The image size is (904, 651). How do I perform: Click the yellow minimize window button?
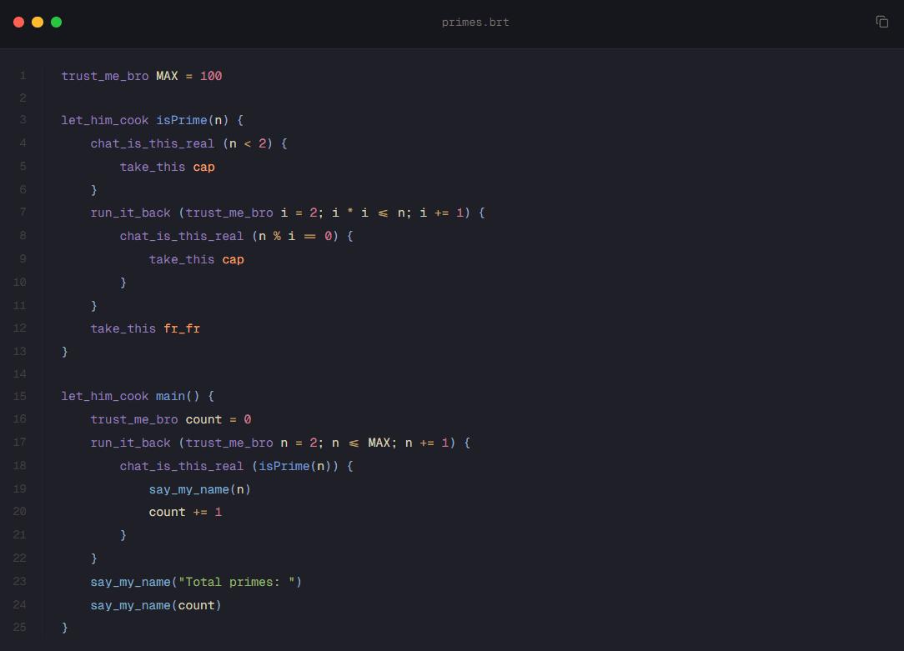click(x=38, y=22)
